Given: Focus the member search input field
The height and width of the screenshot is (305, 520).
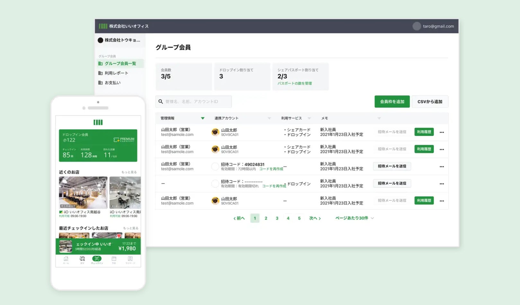Looking at the screenshot, I should click(x=194, y=101).
